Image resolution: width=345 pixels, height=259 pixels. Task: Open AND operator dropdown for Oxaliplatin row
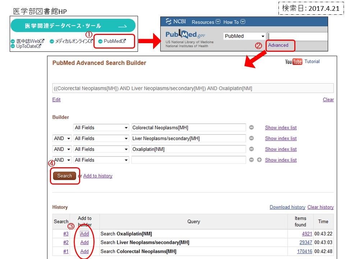tap(62, 149)
